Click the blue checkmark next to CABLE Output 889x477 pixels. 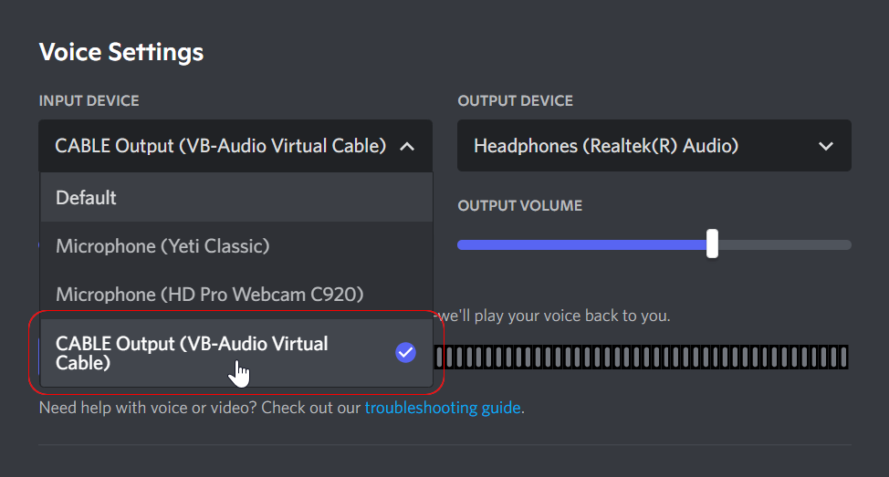(405, 352)
